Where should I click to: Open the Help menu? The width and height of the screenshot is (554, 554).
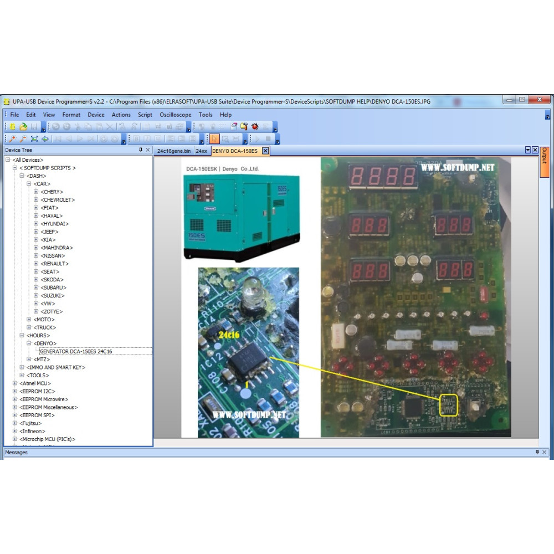(225, 115)
